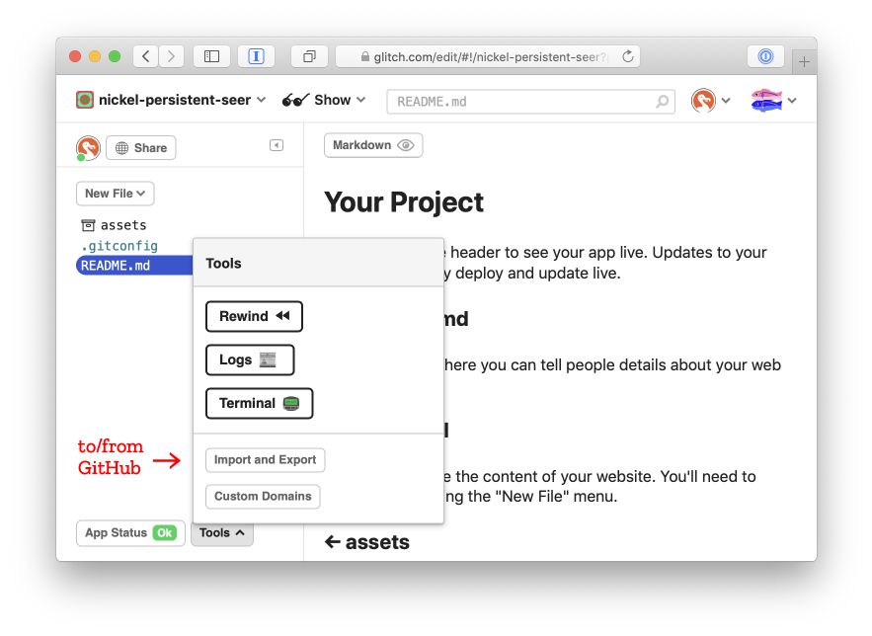Click the nickel-persistent-seer project avatar icon

click(85, 100)
